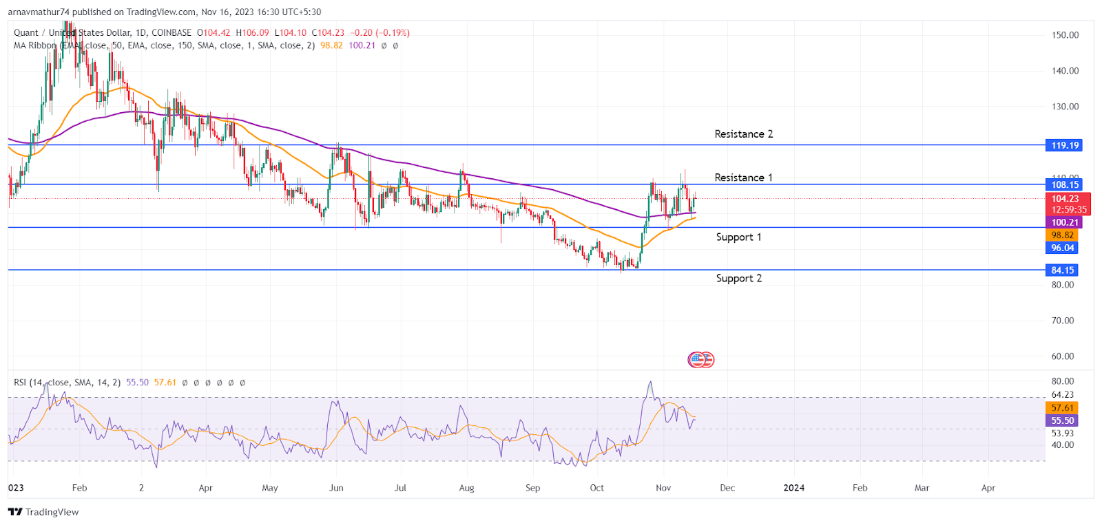Select the Resistance 2 label
This screenshot has width=1102, height=525.
[744, 134]
